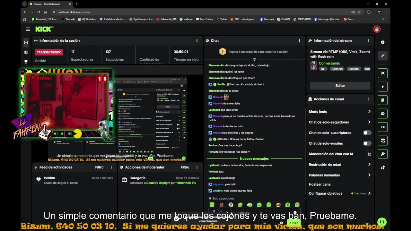Click the browser address bar
This screenshot has height=231, width=411.
click(x=202, y=12)
